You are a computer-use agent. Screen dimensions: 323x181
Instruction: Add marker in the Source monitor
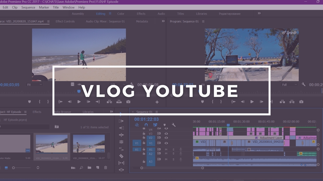point(30,102)
